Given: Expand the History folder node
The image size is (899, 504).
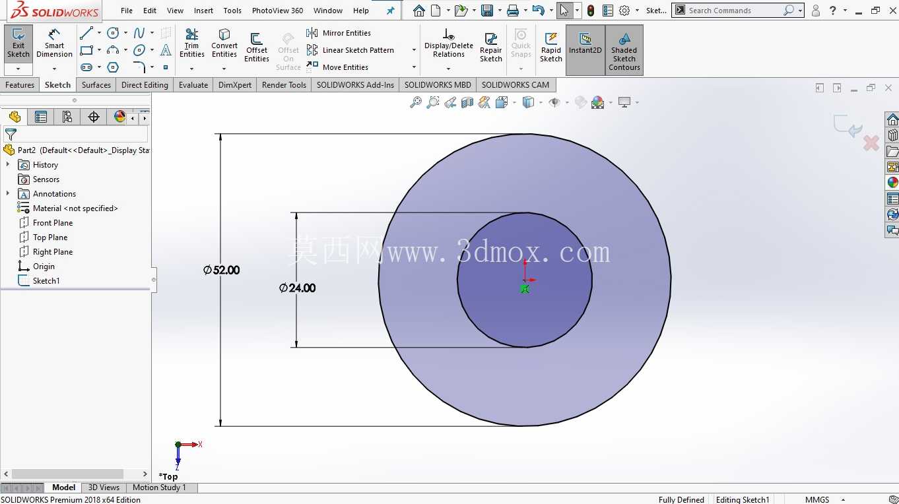Looking at the screenshot, I should coord(8,164).
